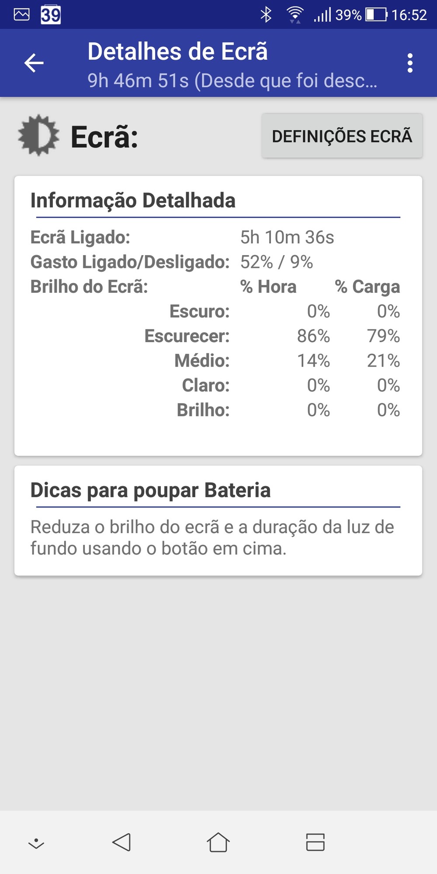
Task: Tap the picture notification icon
Action: click(21, 15)
